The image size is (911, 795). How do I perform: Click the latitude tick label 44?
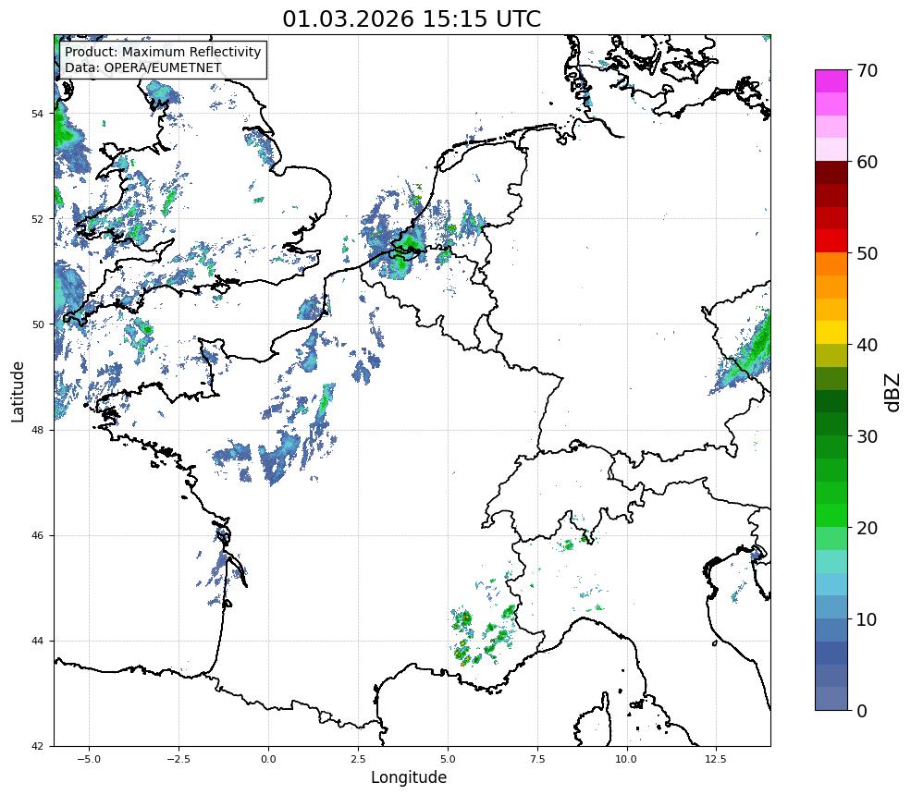(x=37, y=642)
